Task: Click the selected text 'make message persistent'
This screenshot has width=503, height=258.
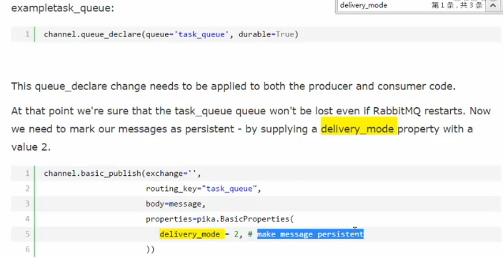Action: point(310,234)
